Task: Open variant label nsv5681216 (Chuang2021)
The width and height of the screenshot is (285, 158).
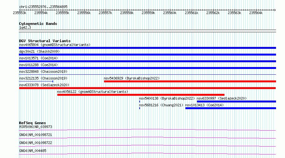Action: pos(161,105)
